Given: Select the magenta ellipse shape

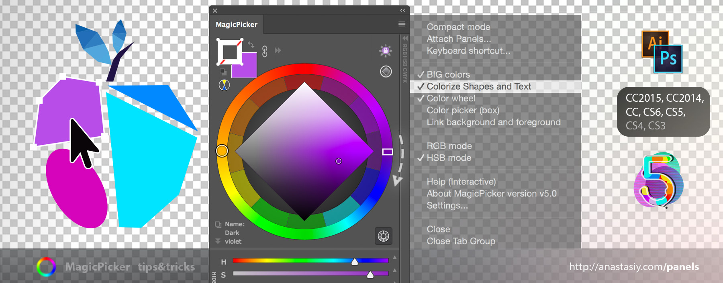Looking at the screenshot, I should click(76, 189).
